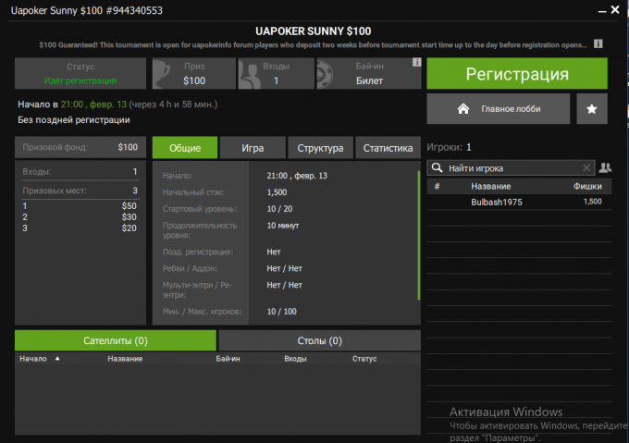629x443 pixels.
Task: Open tournament description info icon
Action: 598,43
